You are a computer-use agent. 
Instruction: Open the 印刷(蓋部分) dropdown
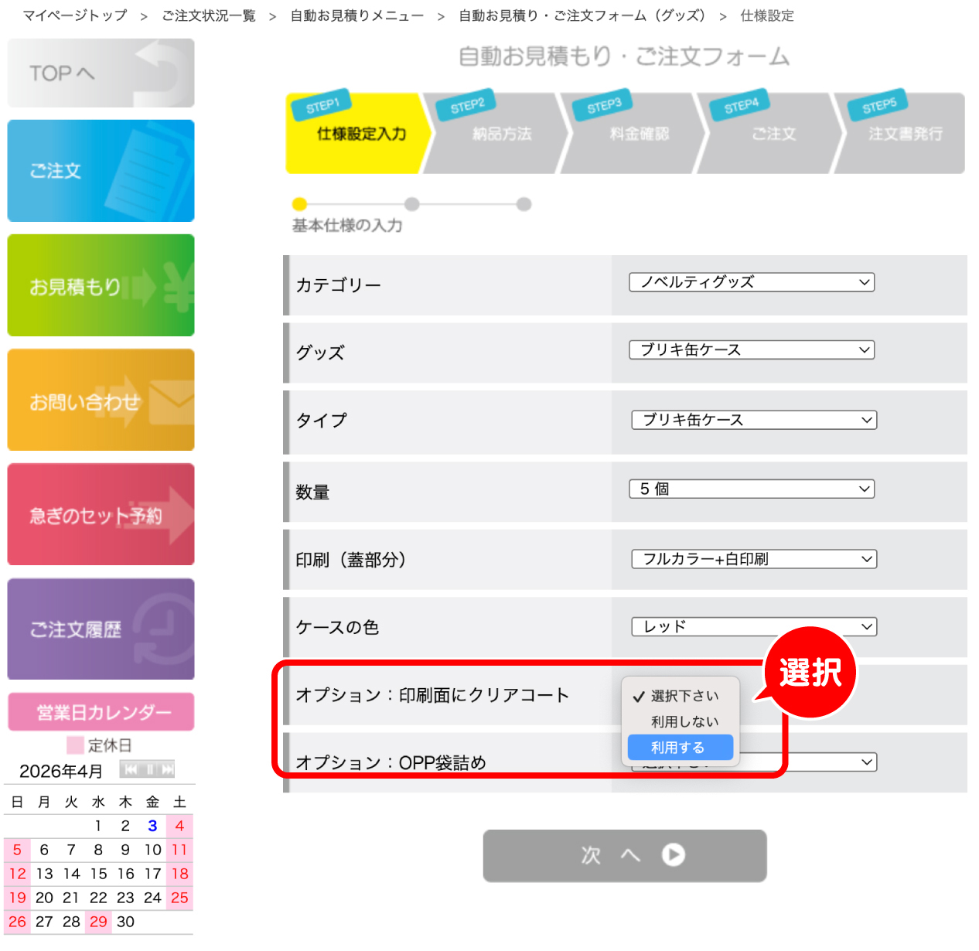tap(754, 559)
